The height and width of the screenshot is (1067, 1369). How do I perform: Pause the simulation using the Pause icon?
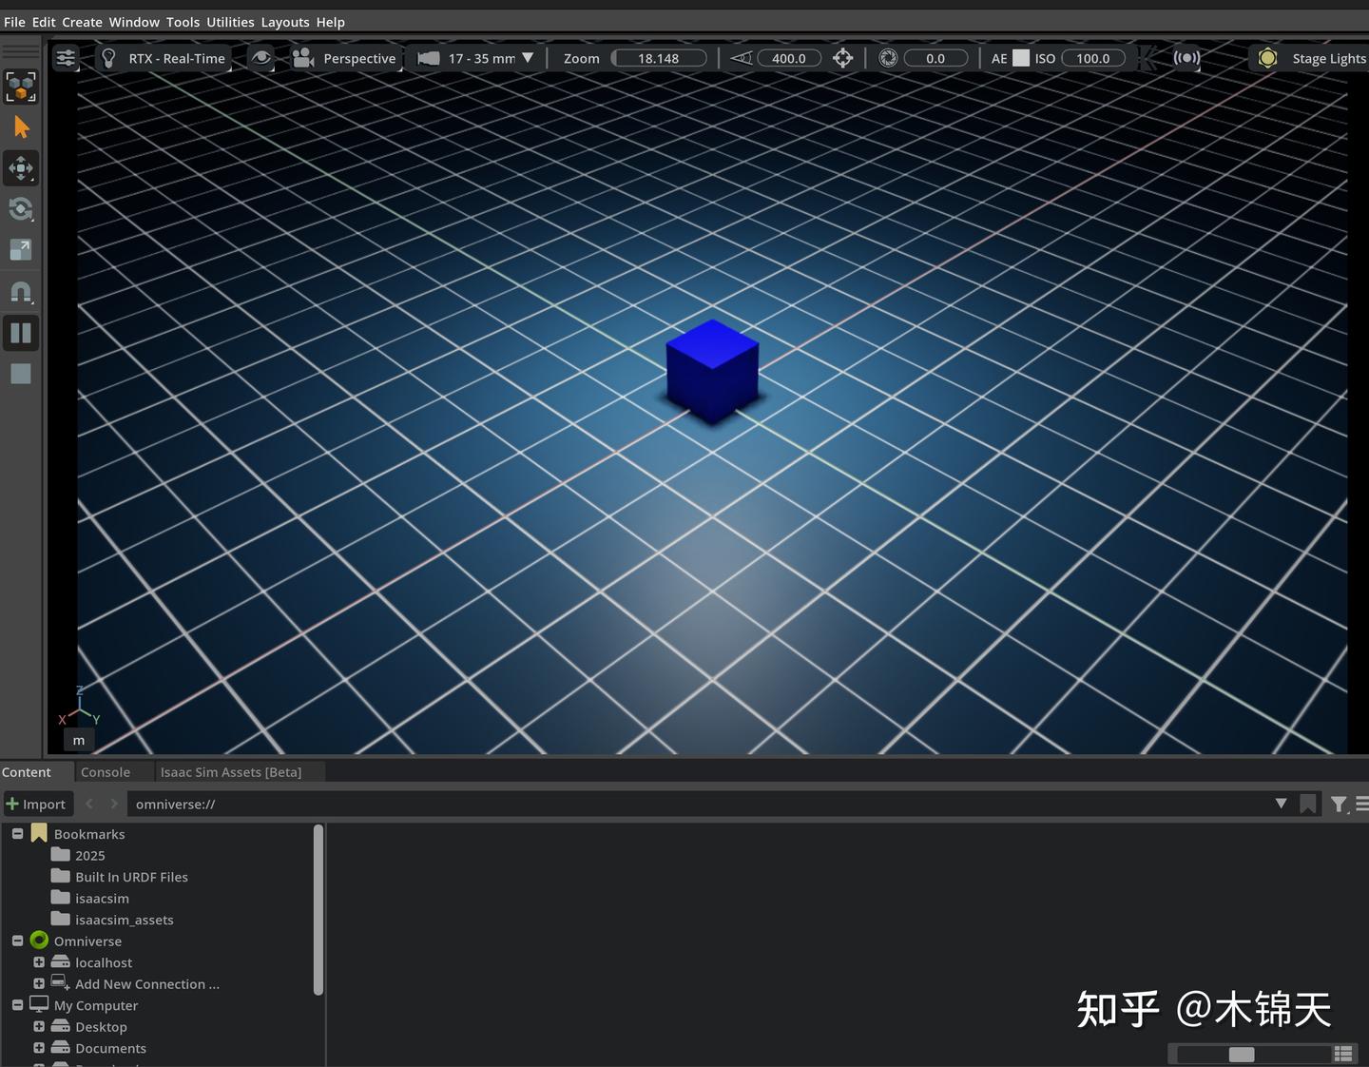click(x=21, y=332)
